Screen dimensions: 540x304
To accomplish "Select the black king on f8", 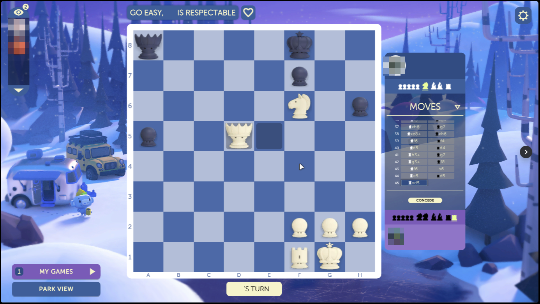I will 299,46.
